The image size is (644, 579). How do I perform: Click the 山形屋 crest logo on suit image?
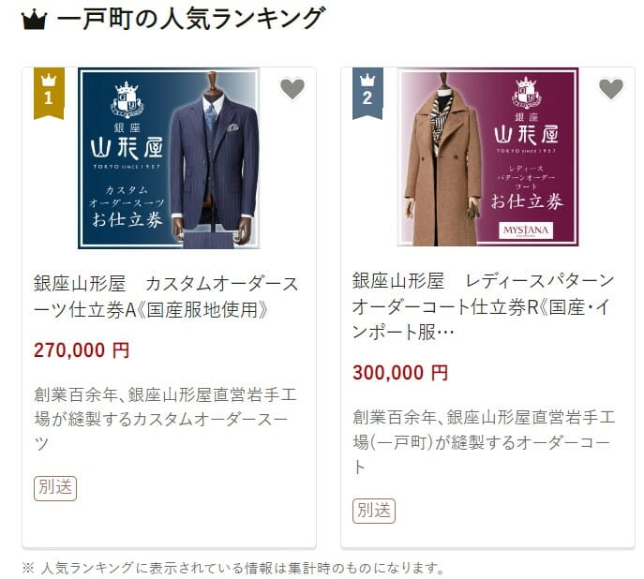(x=127, y=99)
